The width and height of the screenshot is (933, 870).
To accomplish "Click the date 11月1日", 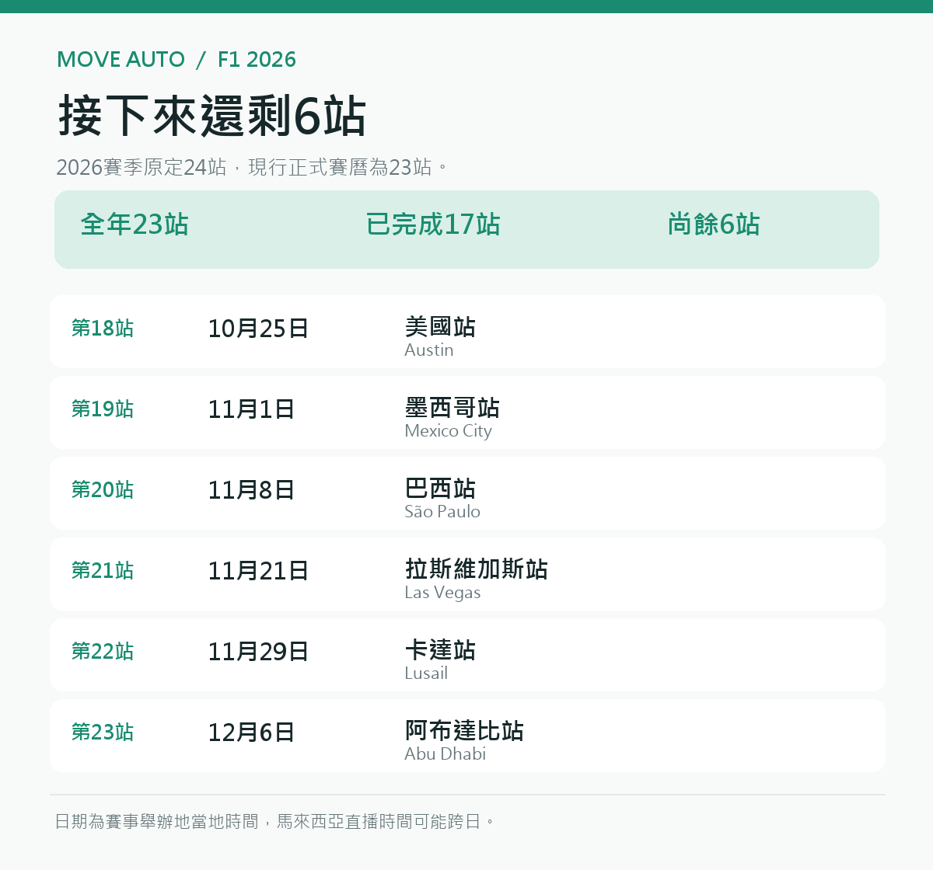I will coord(251,409).
